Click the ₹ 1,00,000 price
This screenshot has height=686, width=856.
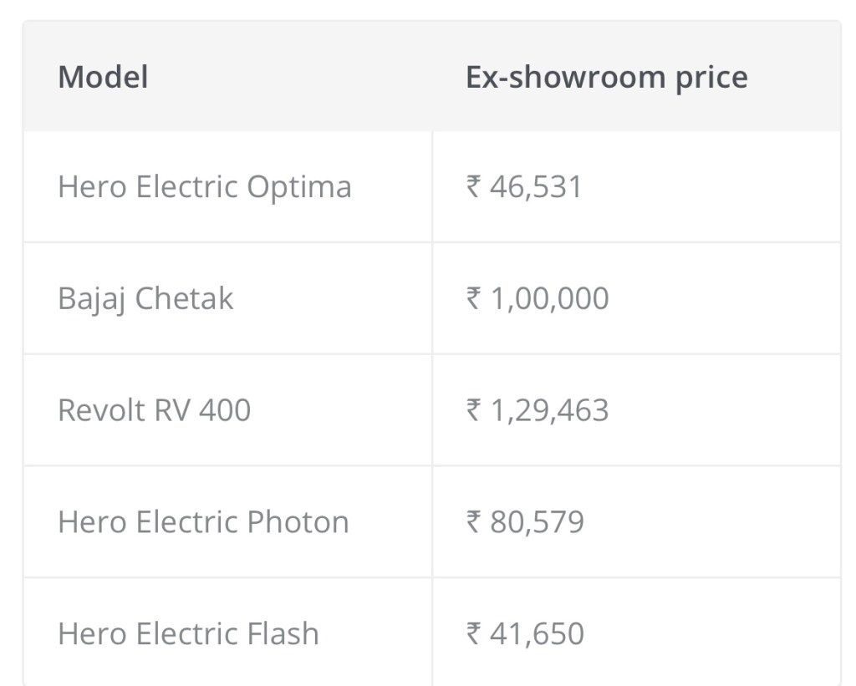coord(538,298)
